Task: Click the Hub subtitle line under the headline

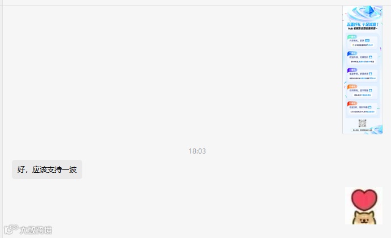Action: click(x=363, y=29)
